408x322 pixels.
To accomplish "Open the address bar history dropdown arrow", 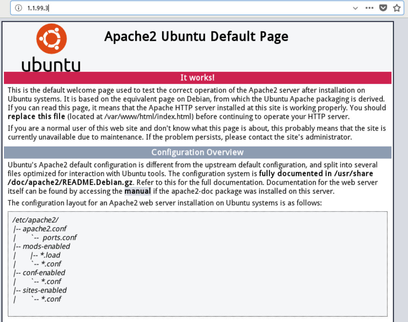I will [355, 8].
